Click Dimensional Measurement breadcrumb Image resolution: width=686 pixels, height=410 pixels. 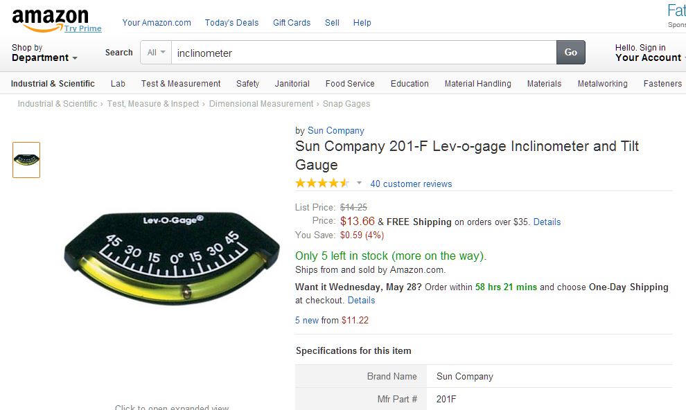click(261, 104)
